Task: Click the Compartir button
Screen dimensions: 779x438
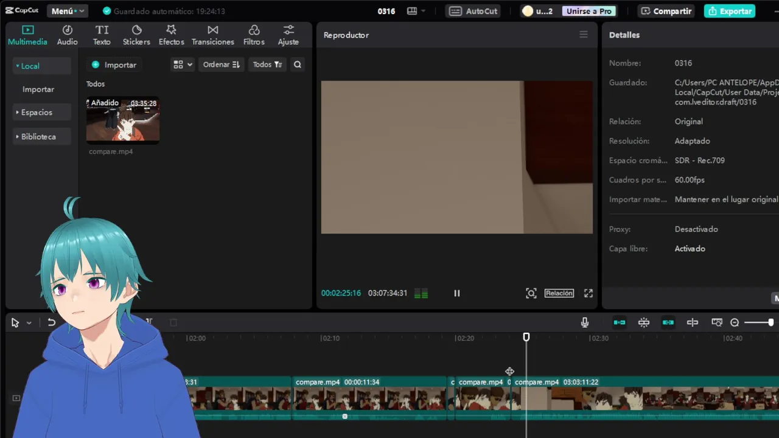Action: point(666,11)
